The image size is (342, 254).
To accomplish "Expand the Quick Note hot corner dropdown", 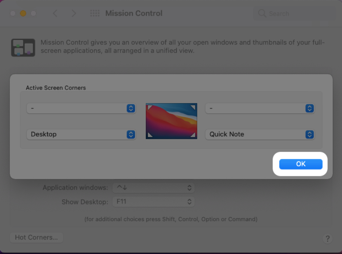I will (260, 134).
